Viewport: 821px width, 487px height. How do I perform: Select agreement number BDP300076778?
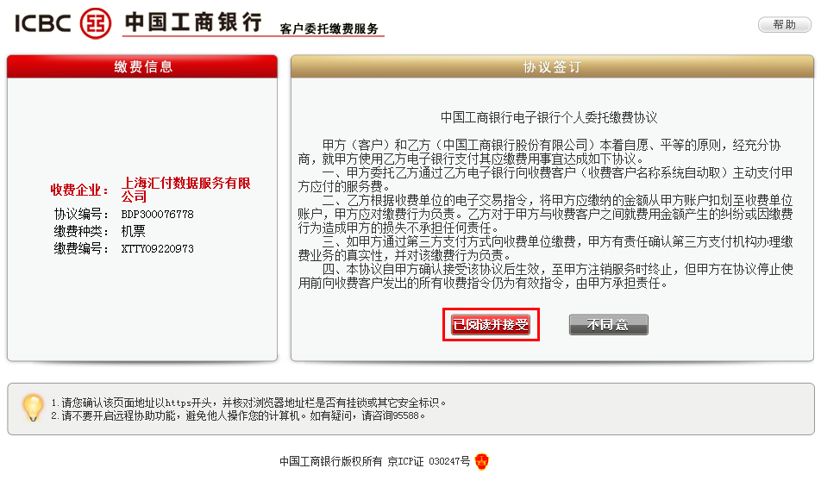(158, 214)
